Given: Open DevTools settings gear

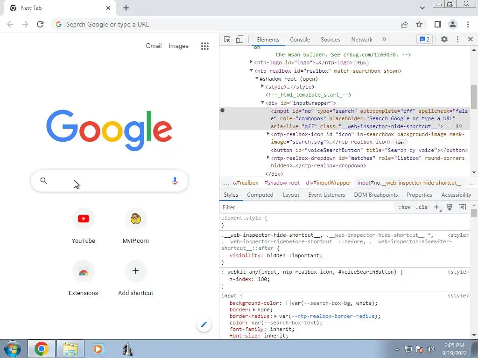Looking at the screenshot, I should 444,39.
